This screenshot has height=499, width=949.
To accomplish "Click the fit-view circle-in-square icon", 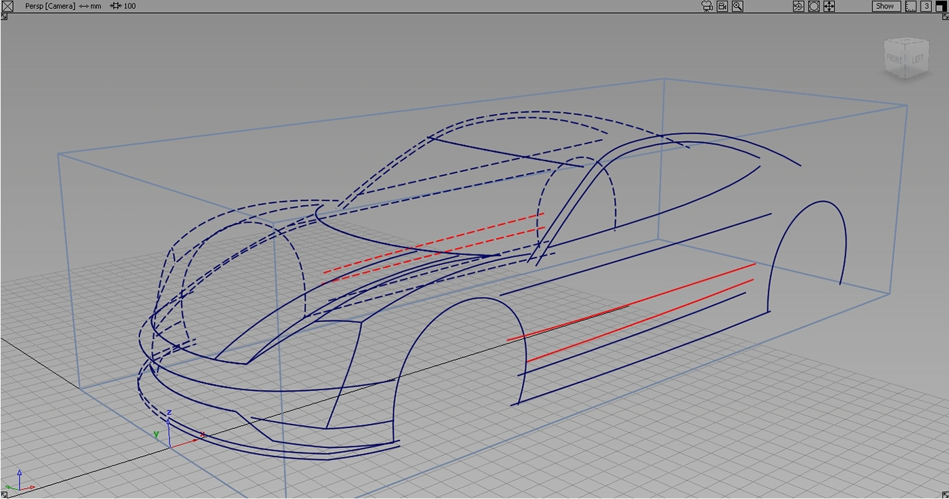I will click(813, 6).
